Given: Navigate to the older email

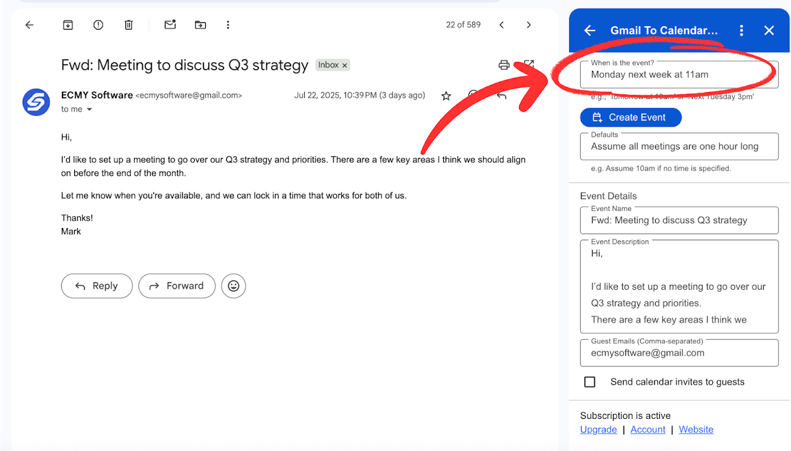Looking at the screenshot, I should click(x=528, y=25).
